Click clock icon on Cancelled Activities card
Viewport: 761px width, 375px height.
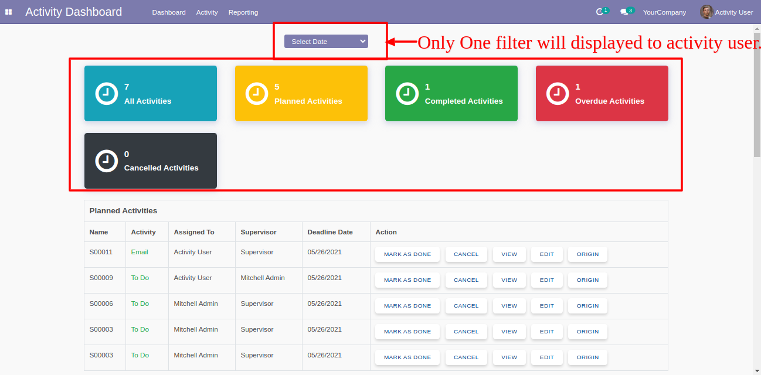tap(107, 161)
